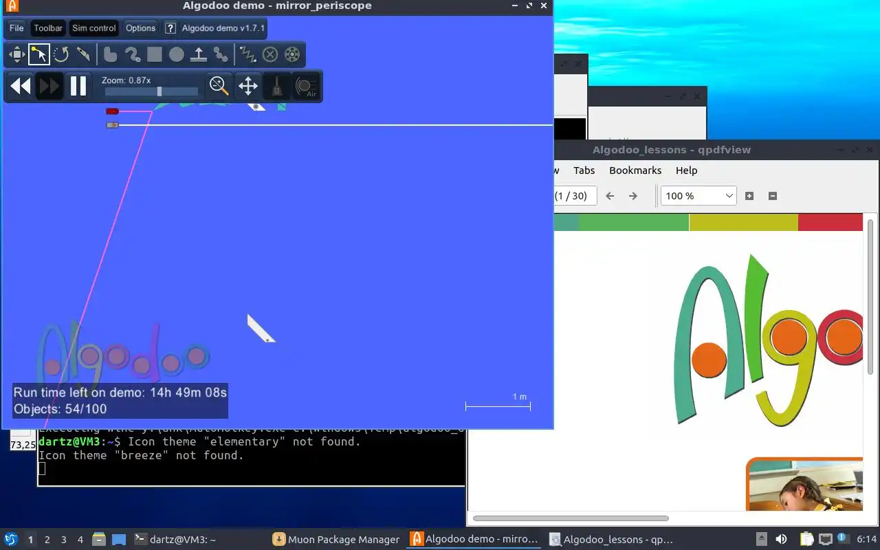Switch to workspace 2
880x550 pixels.
click(47, 540)
